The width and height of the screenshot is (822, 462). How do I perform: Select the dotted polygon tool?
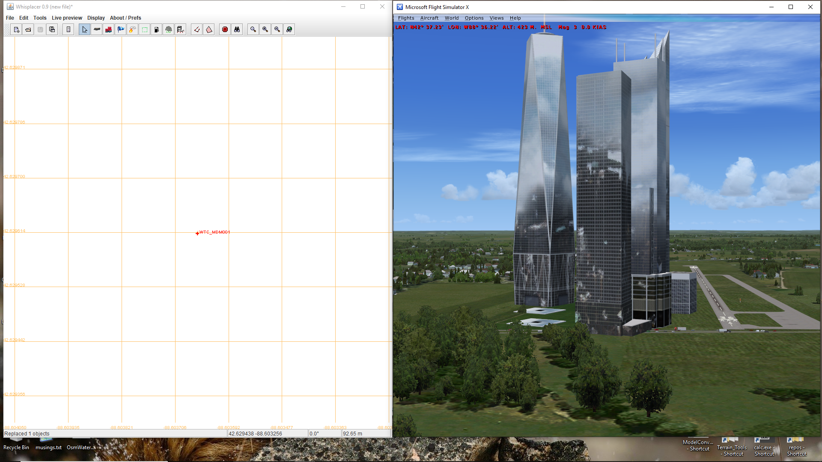pos(209,30)
